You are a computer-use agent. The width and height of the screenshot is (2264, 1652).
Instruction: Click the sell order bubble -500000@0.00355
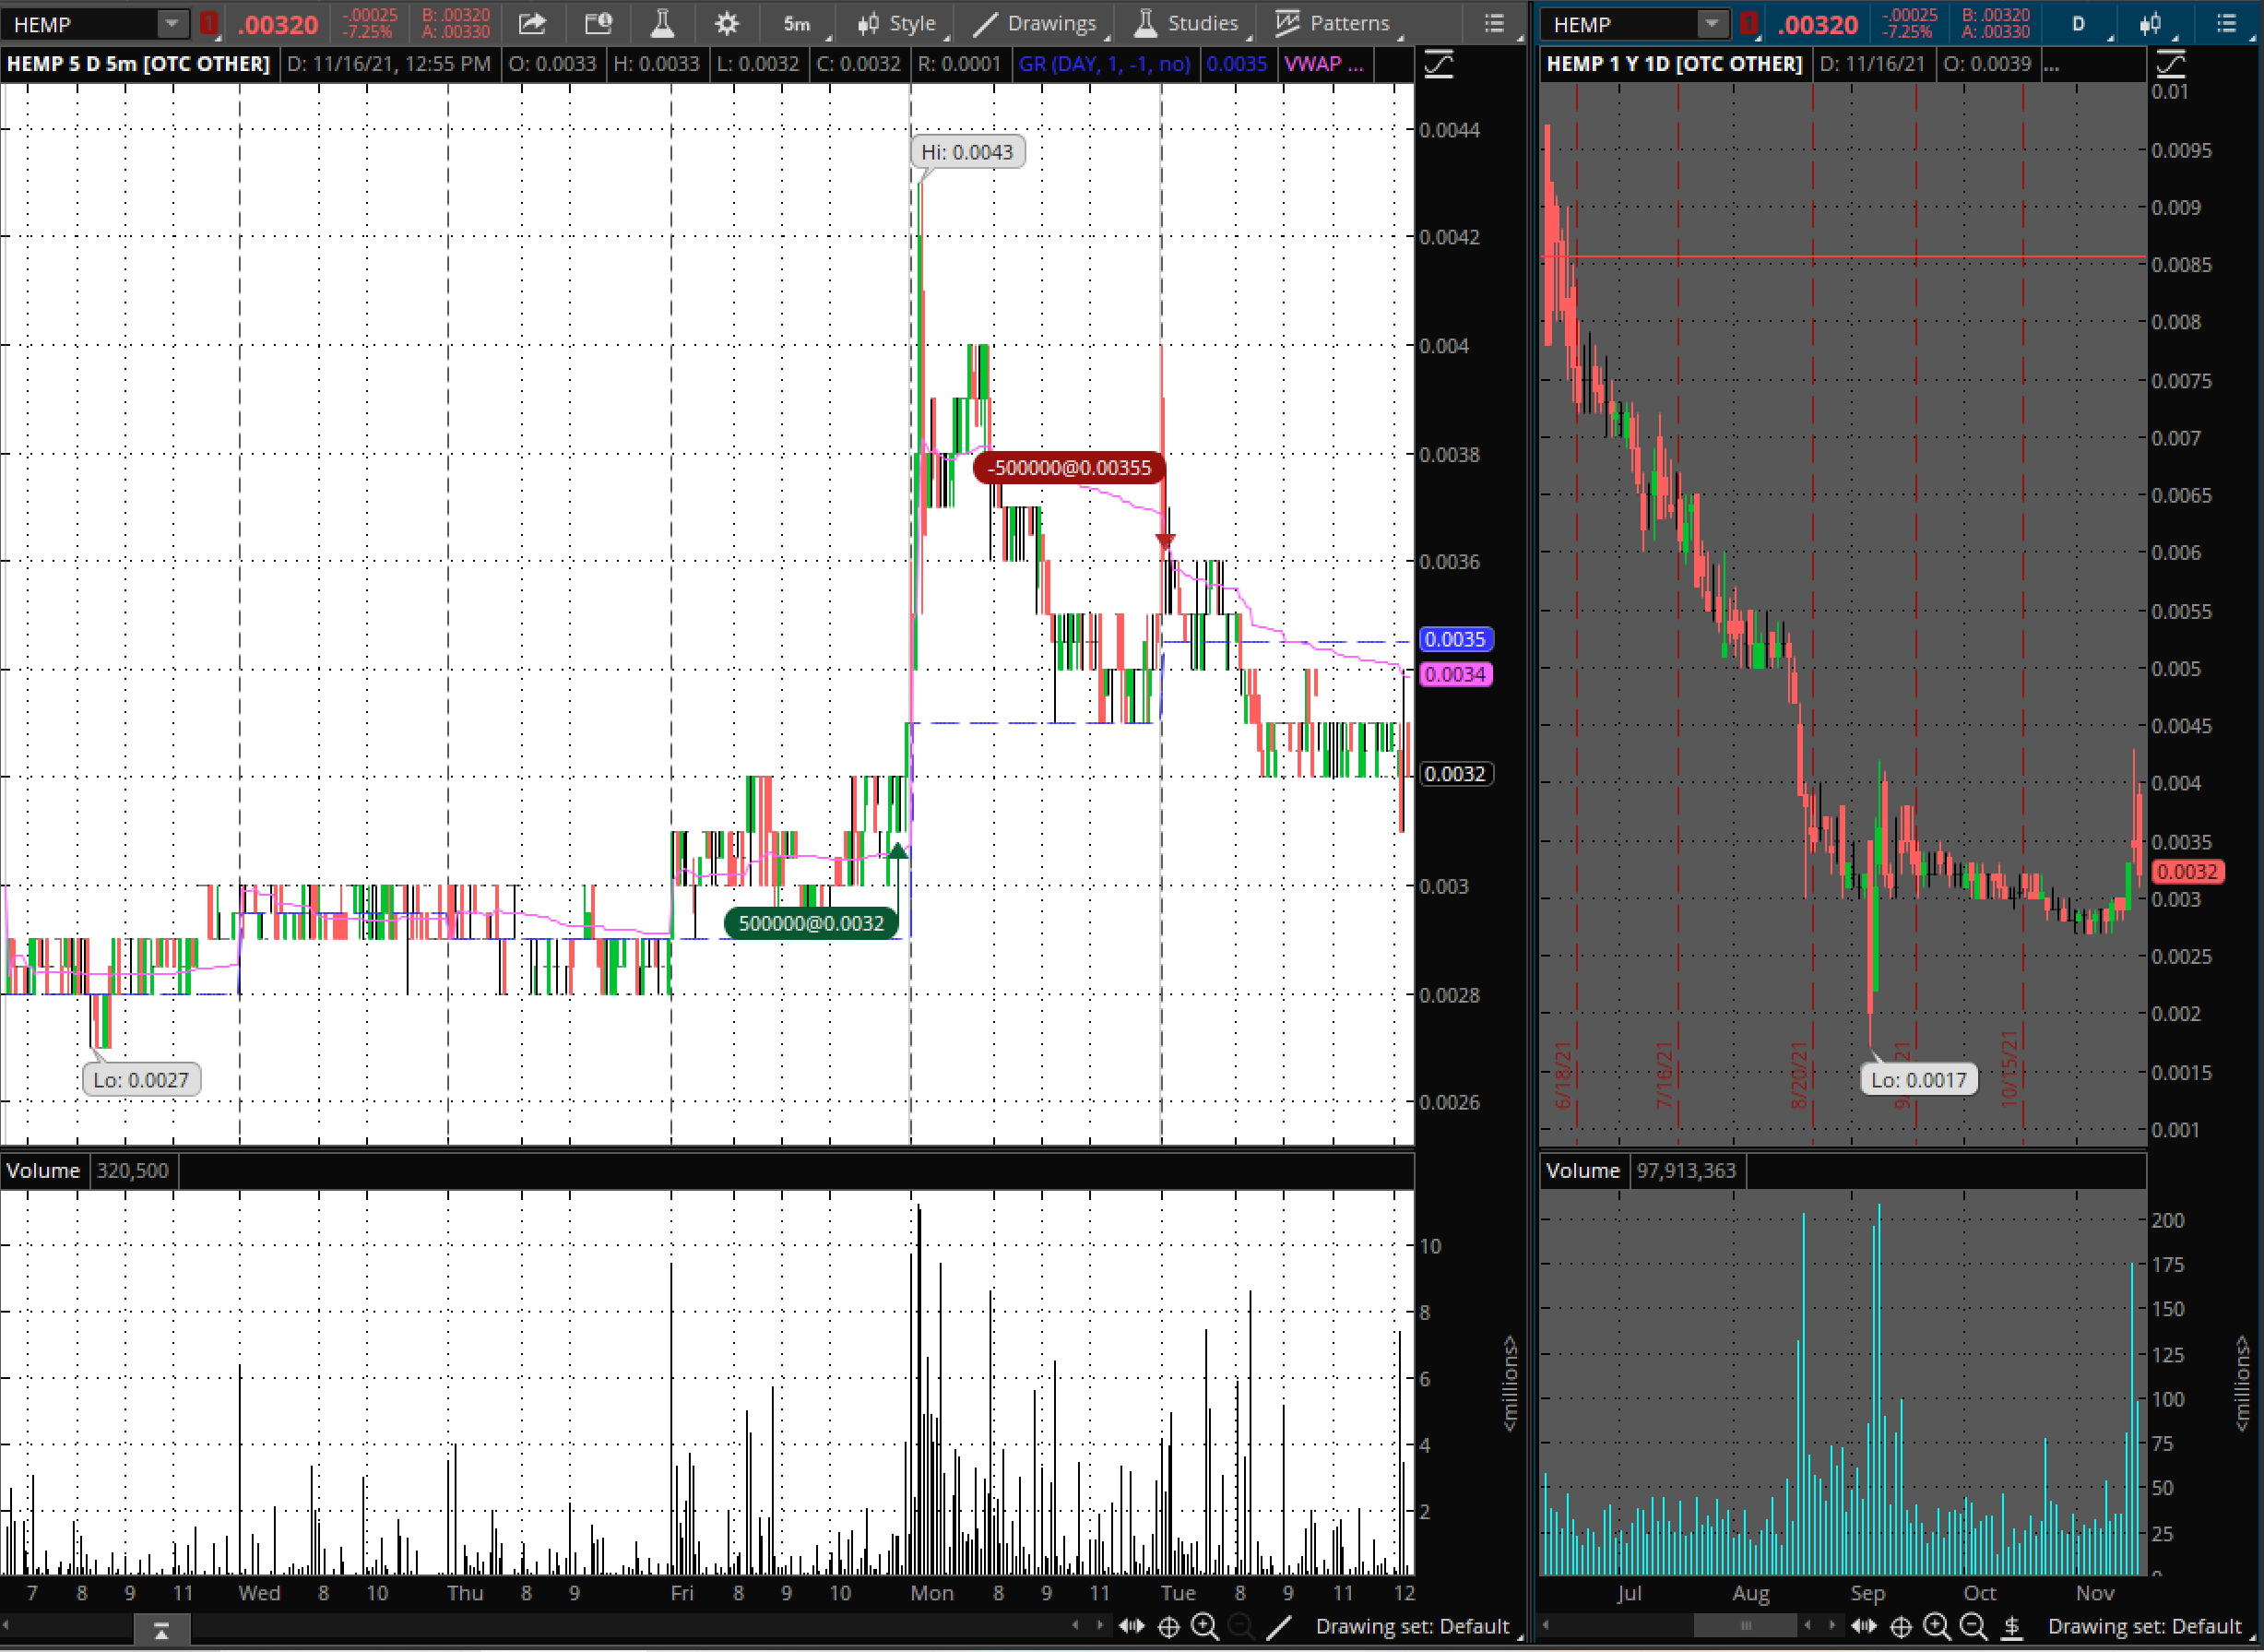[x=1069, y=468]
